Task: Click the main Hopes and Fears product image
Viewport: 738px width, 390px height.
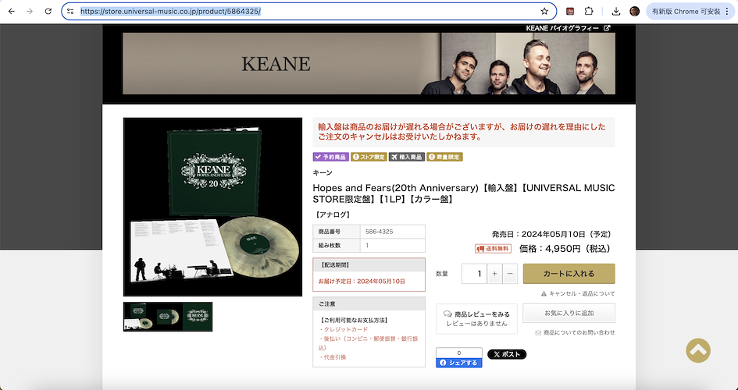Action: click(x=212, y=207)
